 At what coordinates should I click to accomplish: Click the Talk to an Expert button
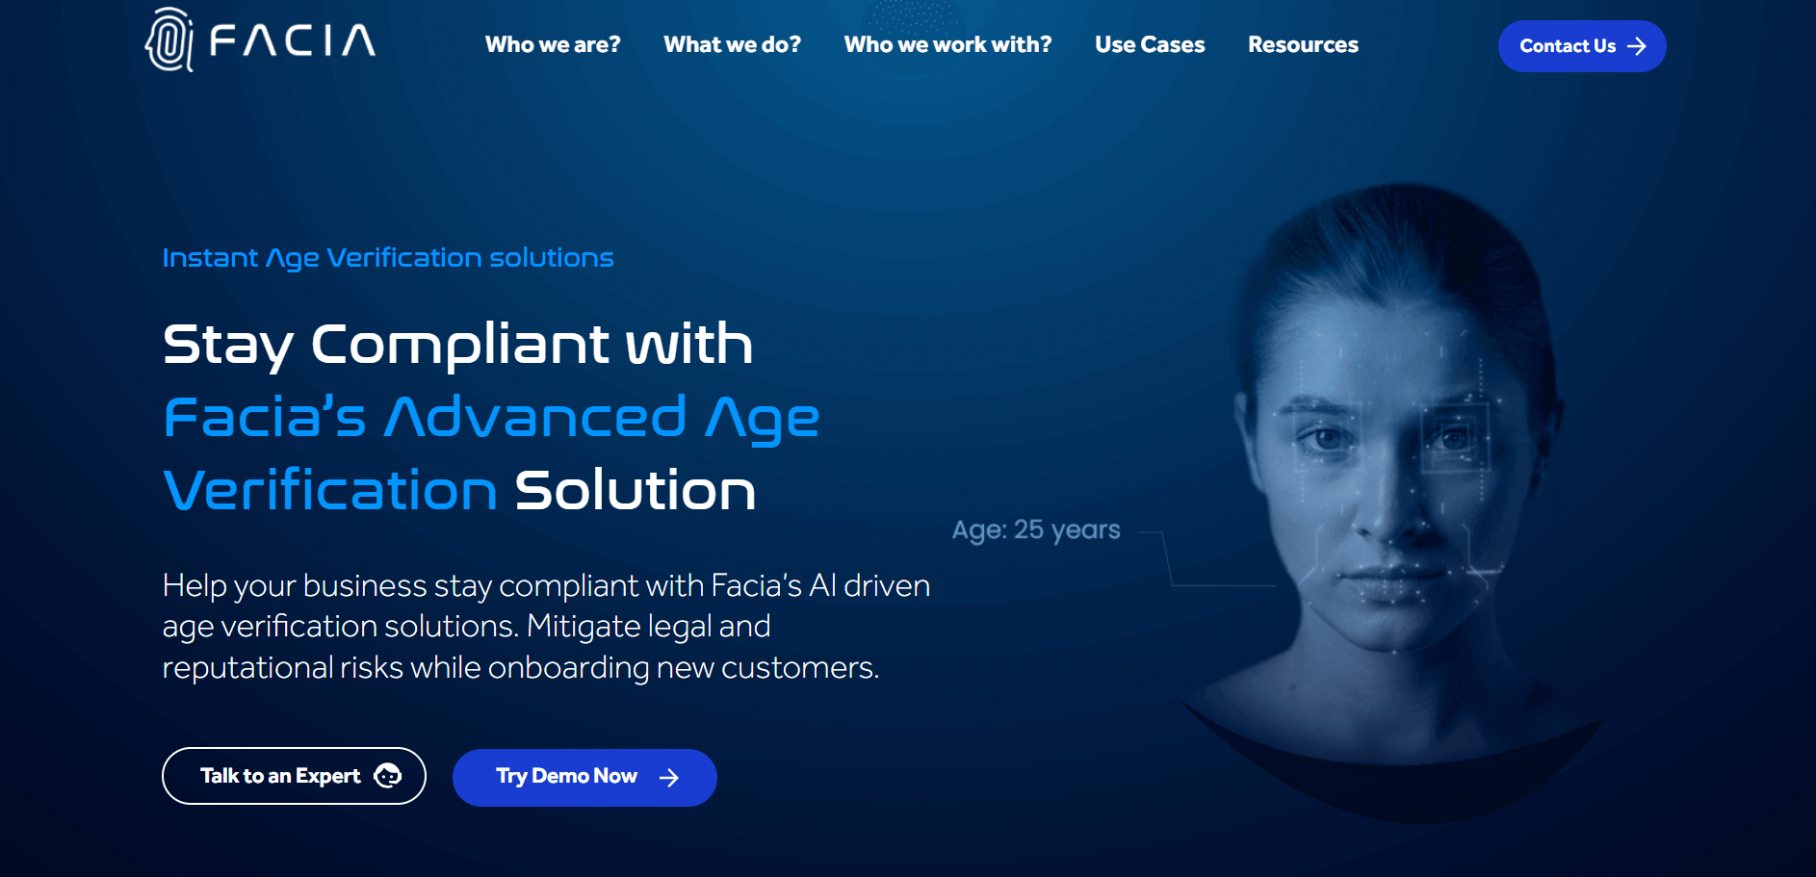pyautogui.click(x=294, y=776)
